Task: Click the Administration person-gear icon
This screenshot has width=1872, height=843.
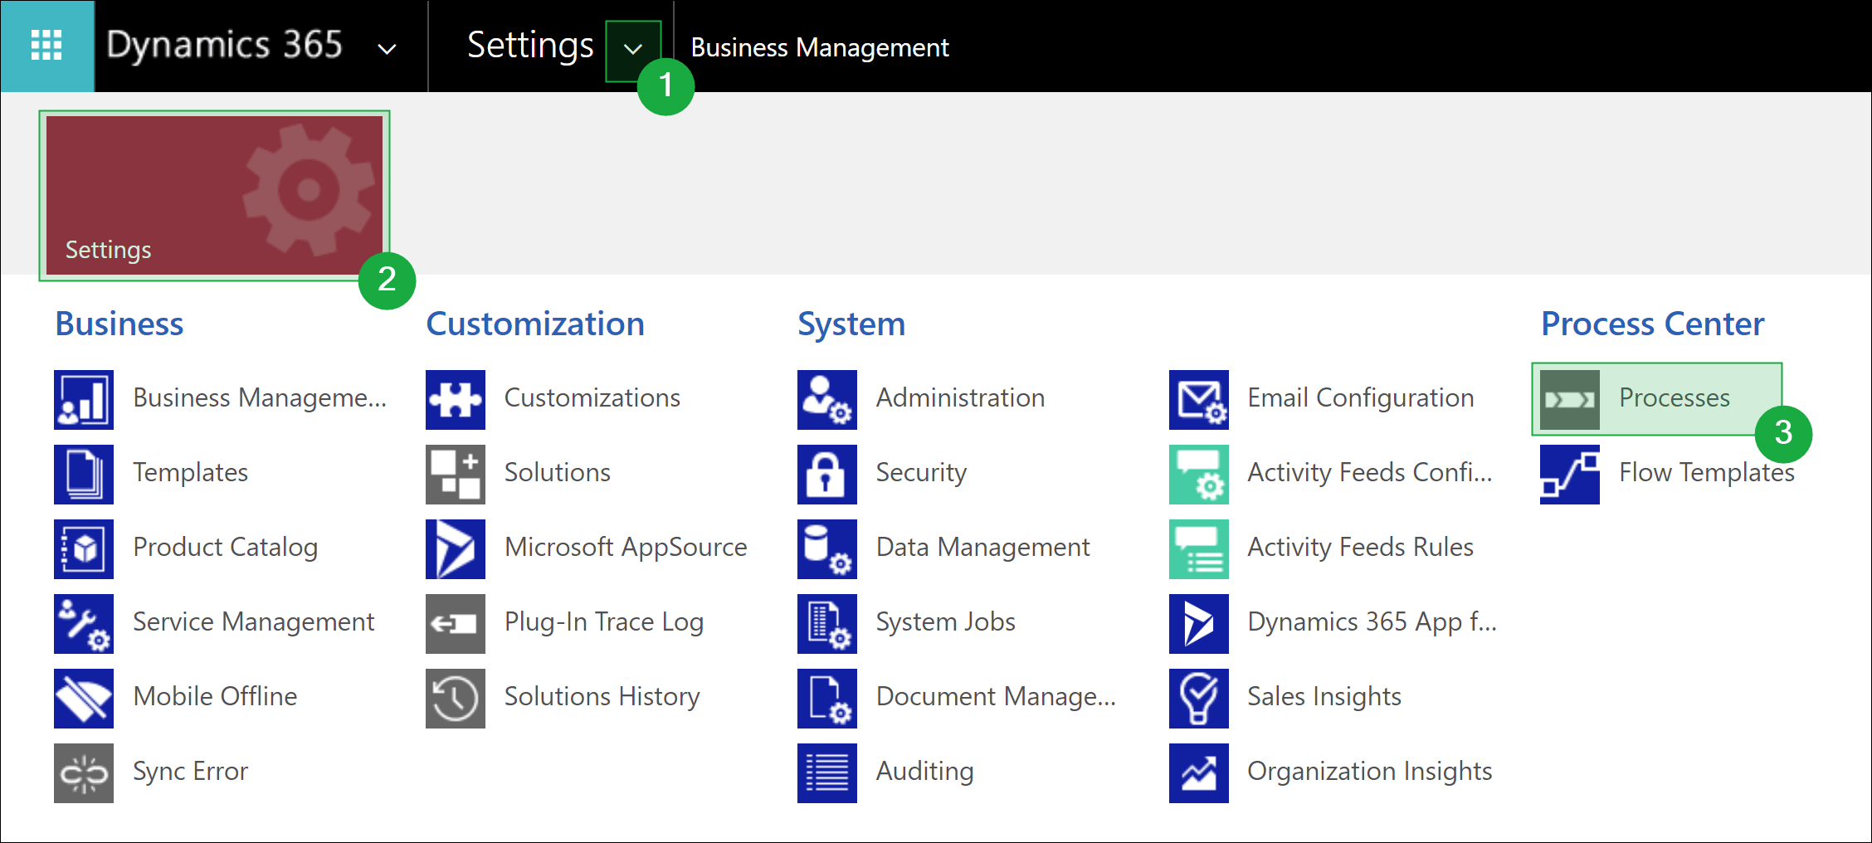Action: (x=827, y=400)
